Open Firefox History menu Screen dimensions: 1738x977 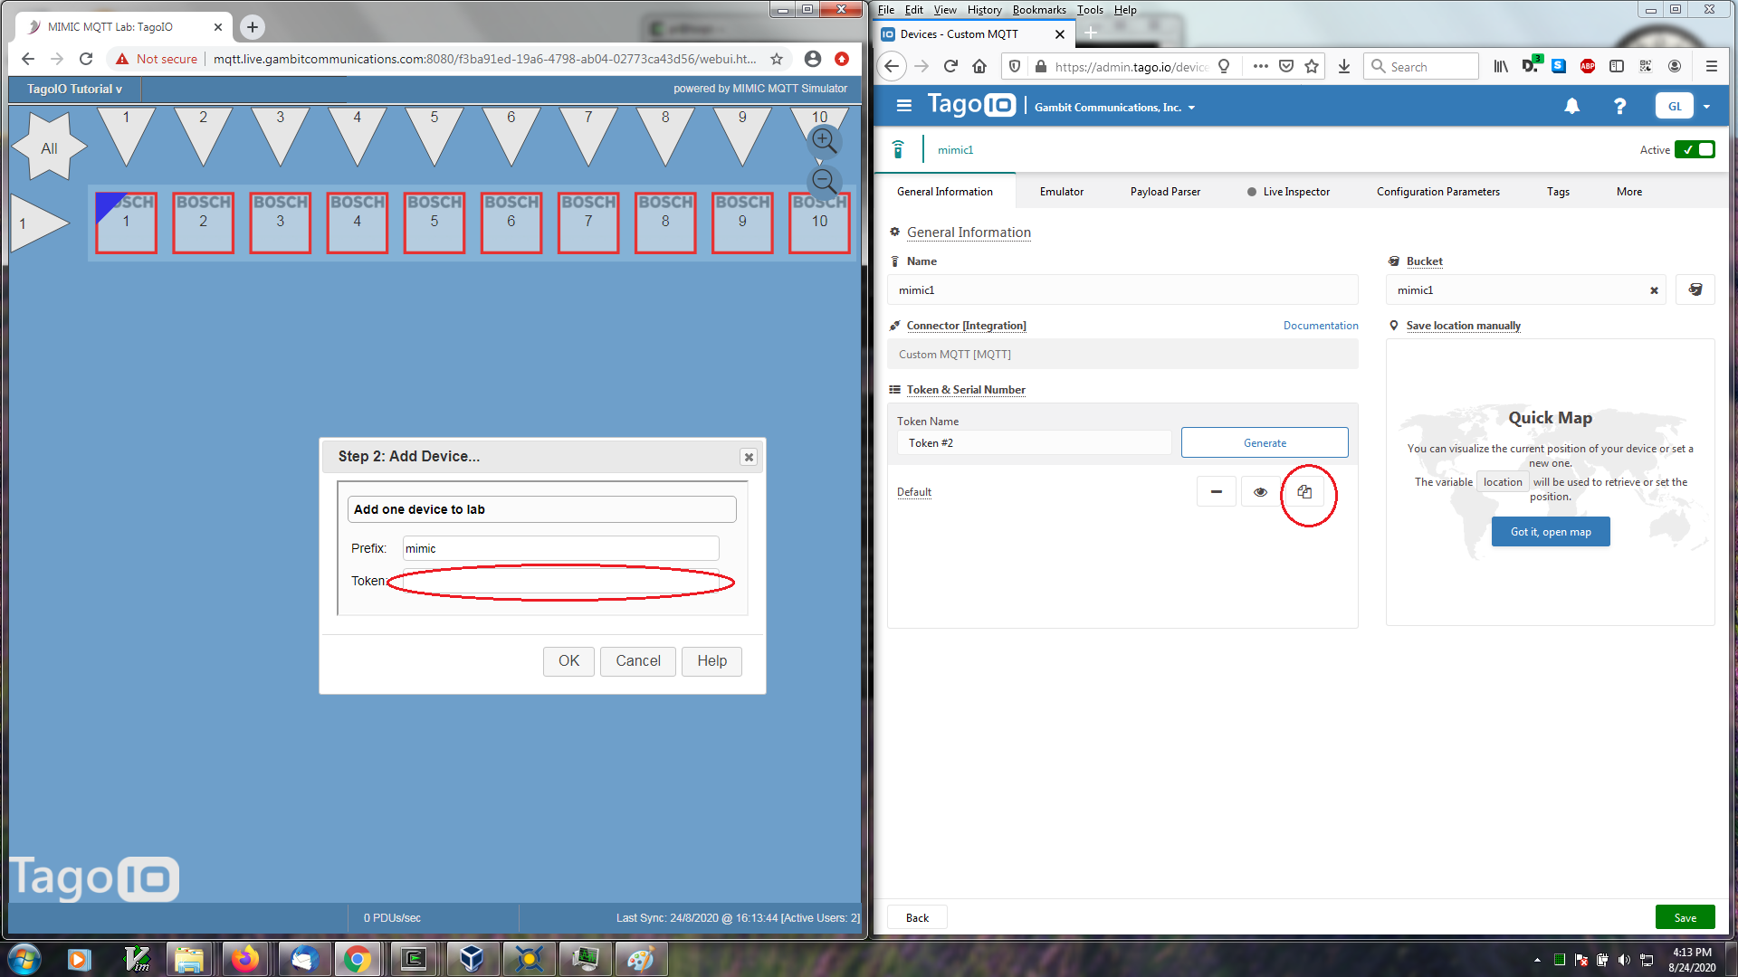pyautogui.click(x=984, y=10)
